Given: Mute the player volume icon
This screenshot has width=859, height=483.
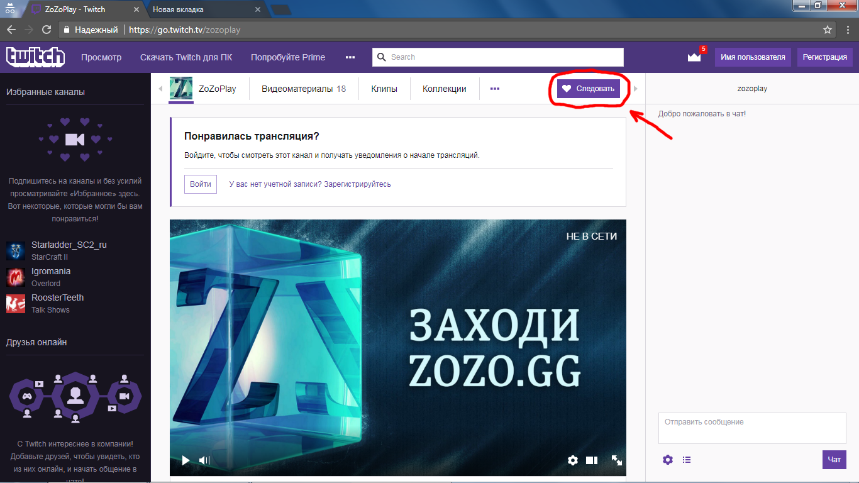Looking at the screenshot, I should click(x=204, y=460).
